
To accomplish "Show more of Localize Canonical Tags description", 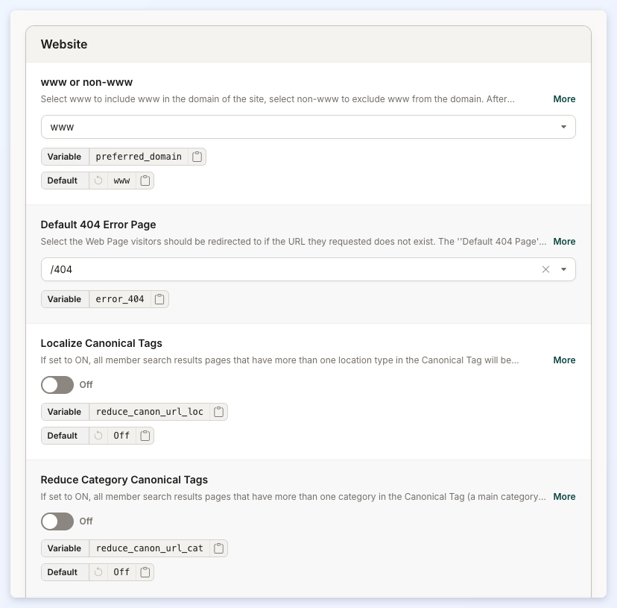I will coord(564,360).
